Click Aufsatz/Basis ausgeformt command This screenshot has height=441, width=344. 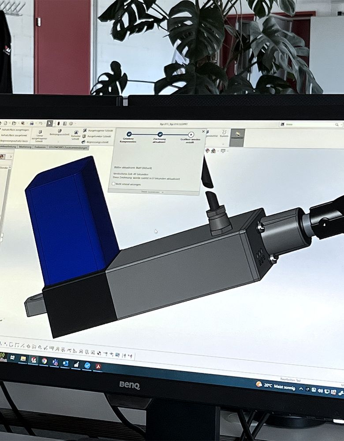[x=14, y=135]
